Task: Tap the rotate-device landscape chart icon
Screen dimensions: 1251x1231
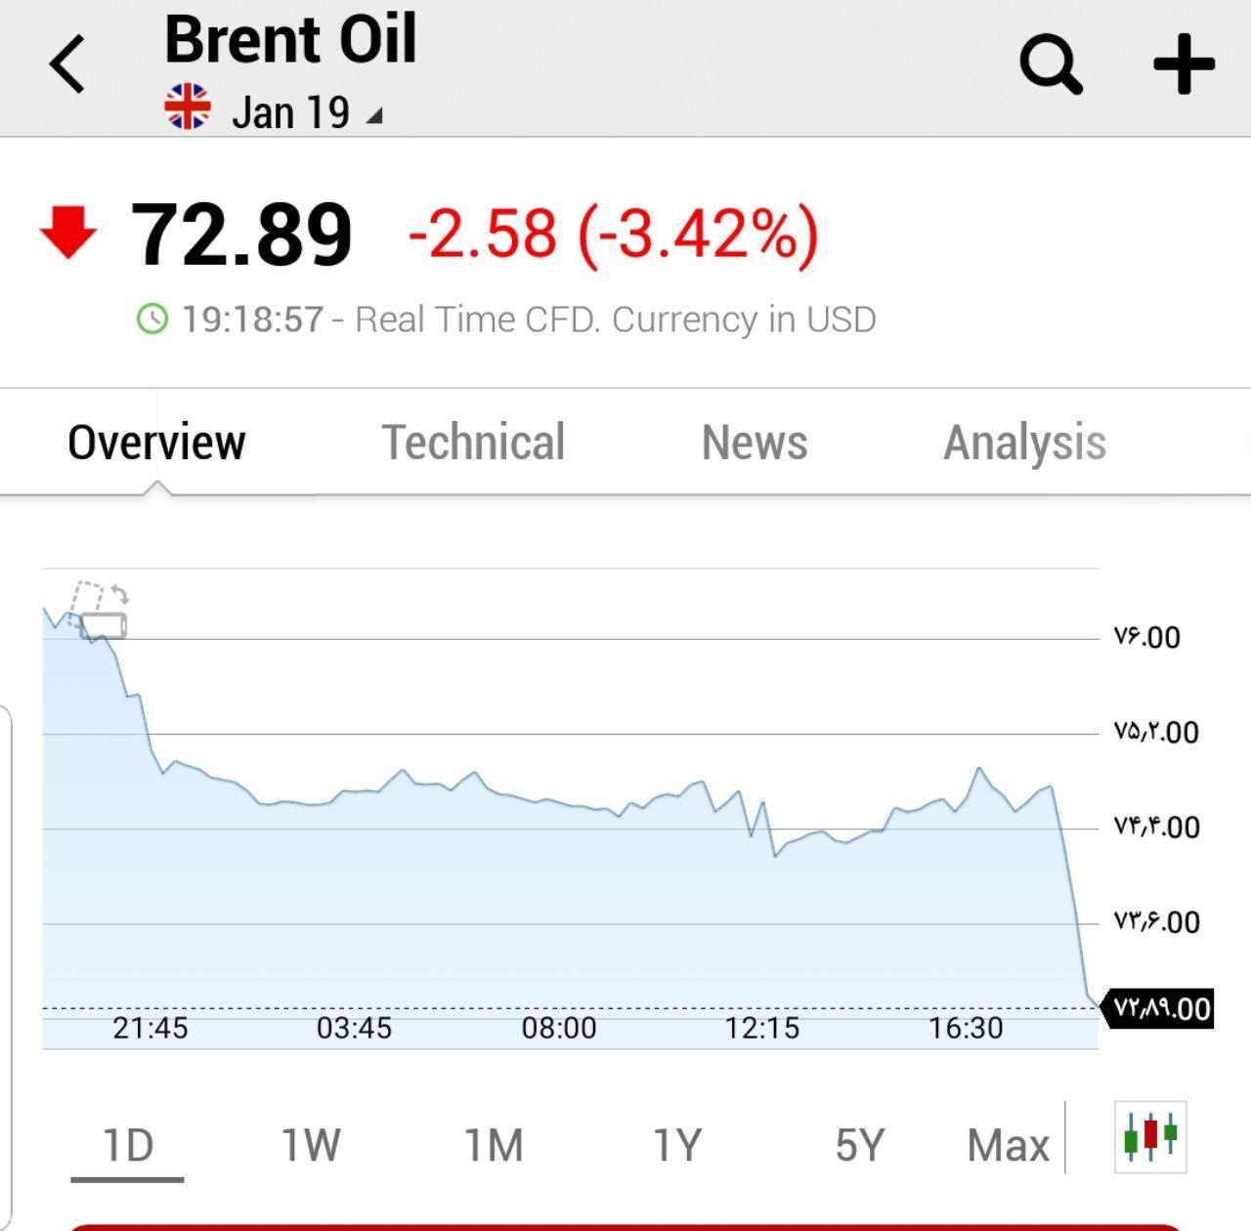Action: click(x=100, y=611)
